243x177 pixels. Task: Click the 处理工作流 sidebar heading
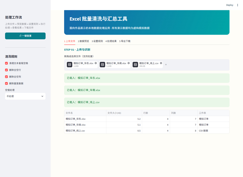13,17
